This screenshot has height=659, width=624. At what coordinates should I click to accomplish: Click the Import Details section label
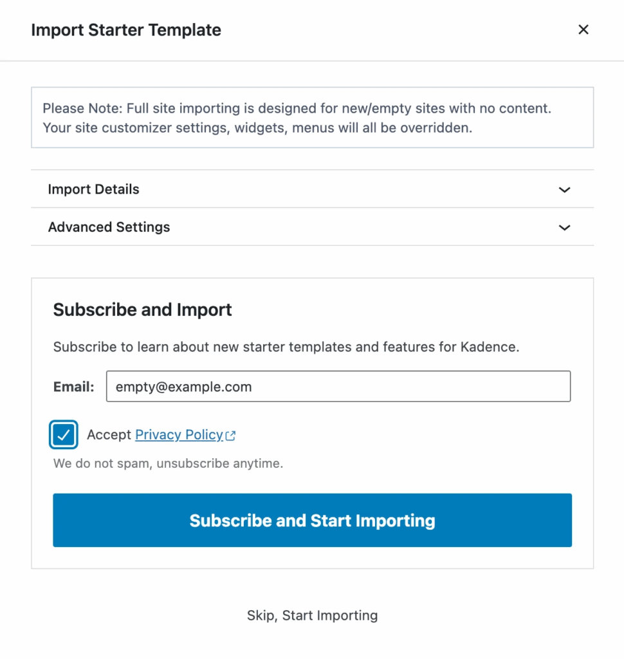93,189
